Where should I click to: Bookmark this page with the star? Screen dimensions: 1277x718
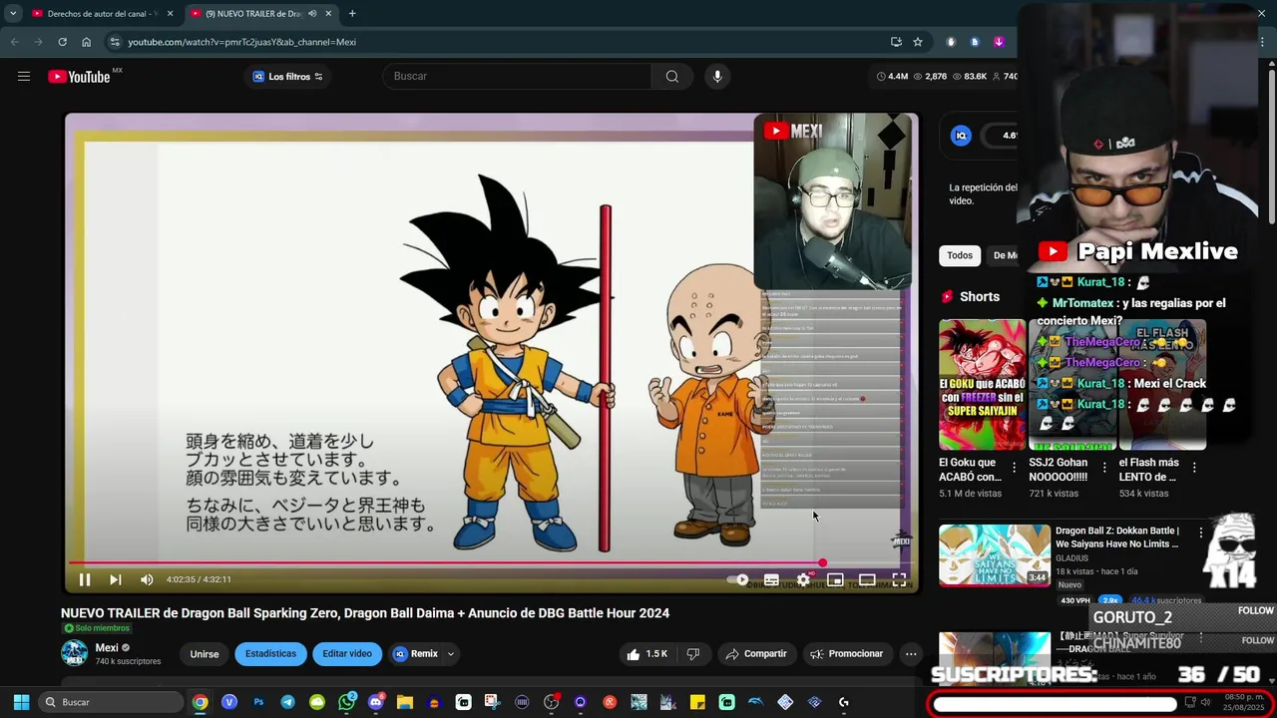[x=918, y=42]
